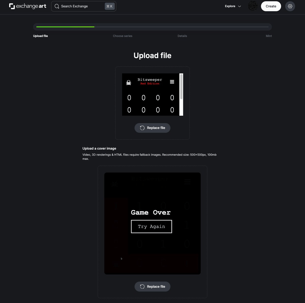Go to the Mint step
This screenshot has height=303, width=305.
(269, 36)
